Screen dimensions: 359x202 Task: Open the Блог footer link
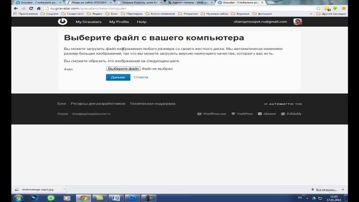click(x=62, y=103)
